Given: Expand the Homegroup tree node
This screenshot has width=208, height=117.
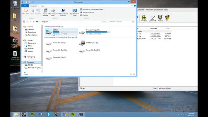Looking at the screenshot, I should pos(23,57).
